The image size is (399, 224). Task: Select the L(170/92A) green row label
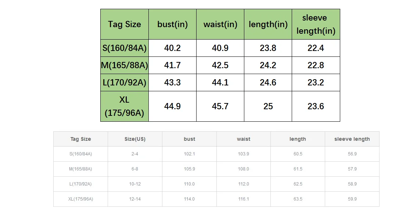click(125, 82)
